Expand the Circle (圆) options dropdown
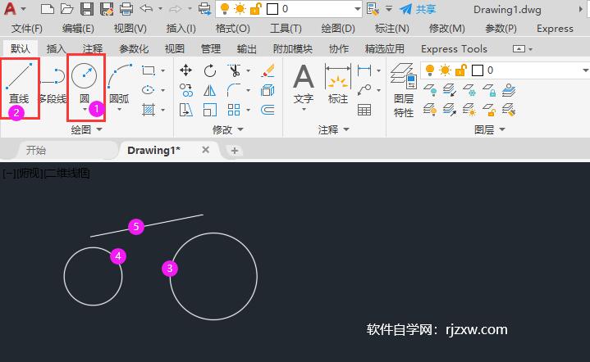The height and width of the screenshot is (362, 590). 85,109
